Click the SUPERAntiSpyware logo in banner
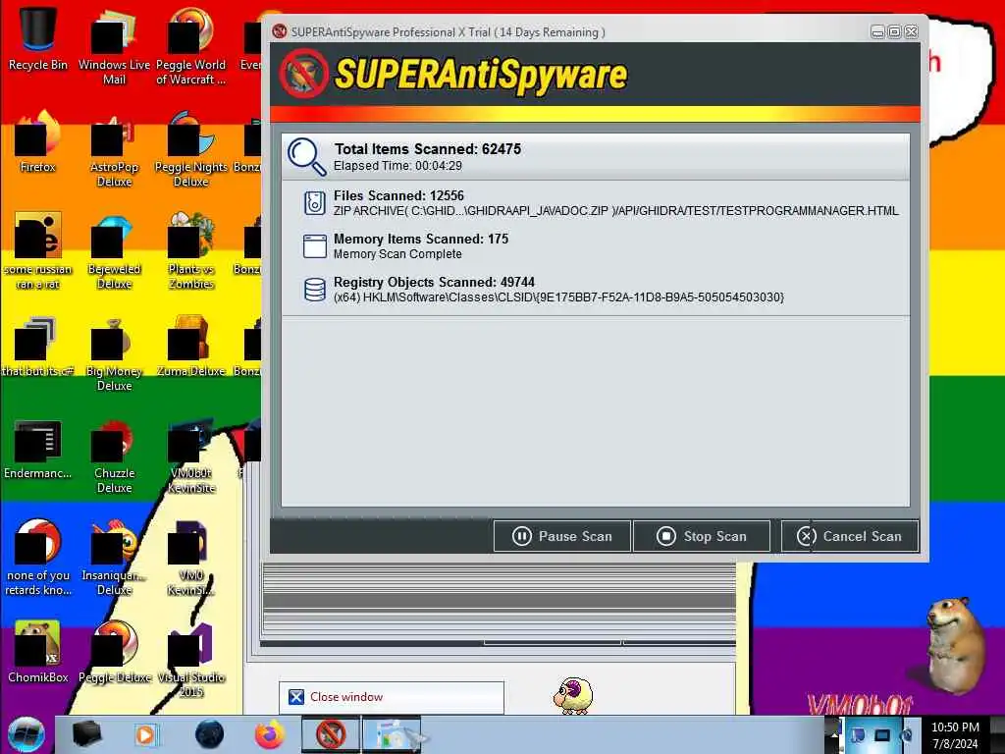Viewport: 1005px width, 754px height. click(453, 75)
